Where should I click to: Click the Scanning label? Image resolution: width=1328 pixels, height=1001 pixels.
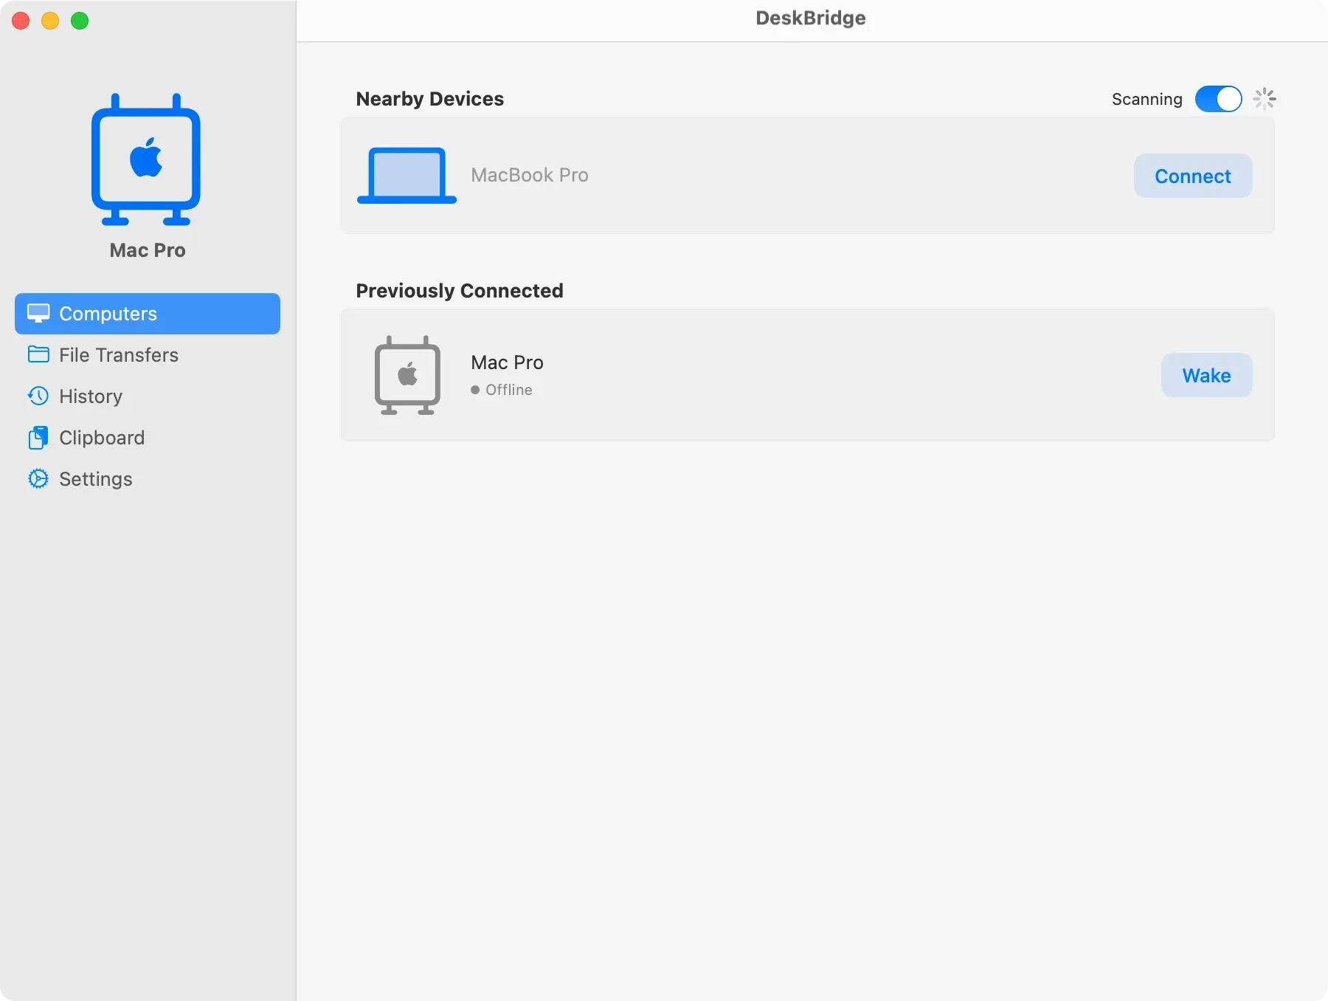pyautogui.click(x=1147, y=100)
